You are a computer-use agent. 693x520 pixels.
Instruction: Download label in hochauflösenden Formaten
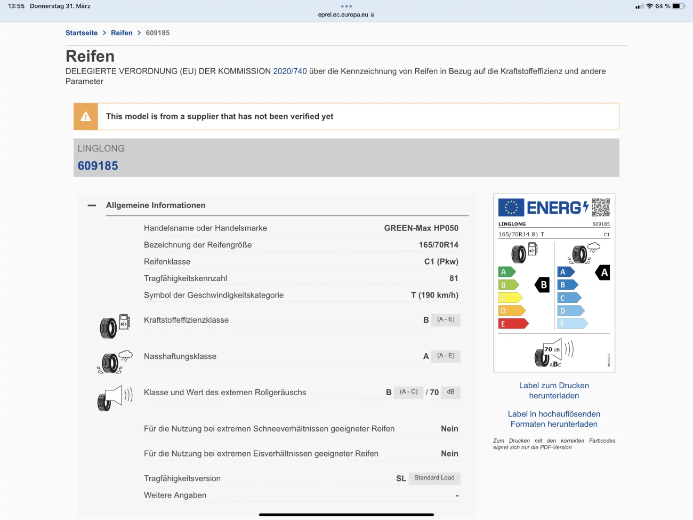pos(554,419)
